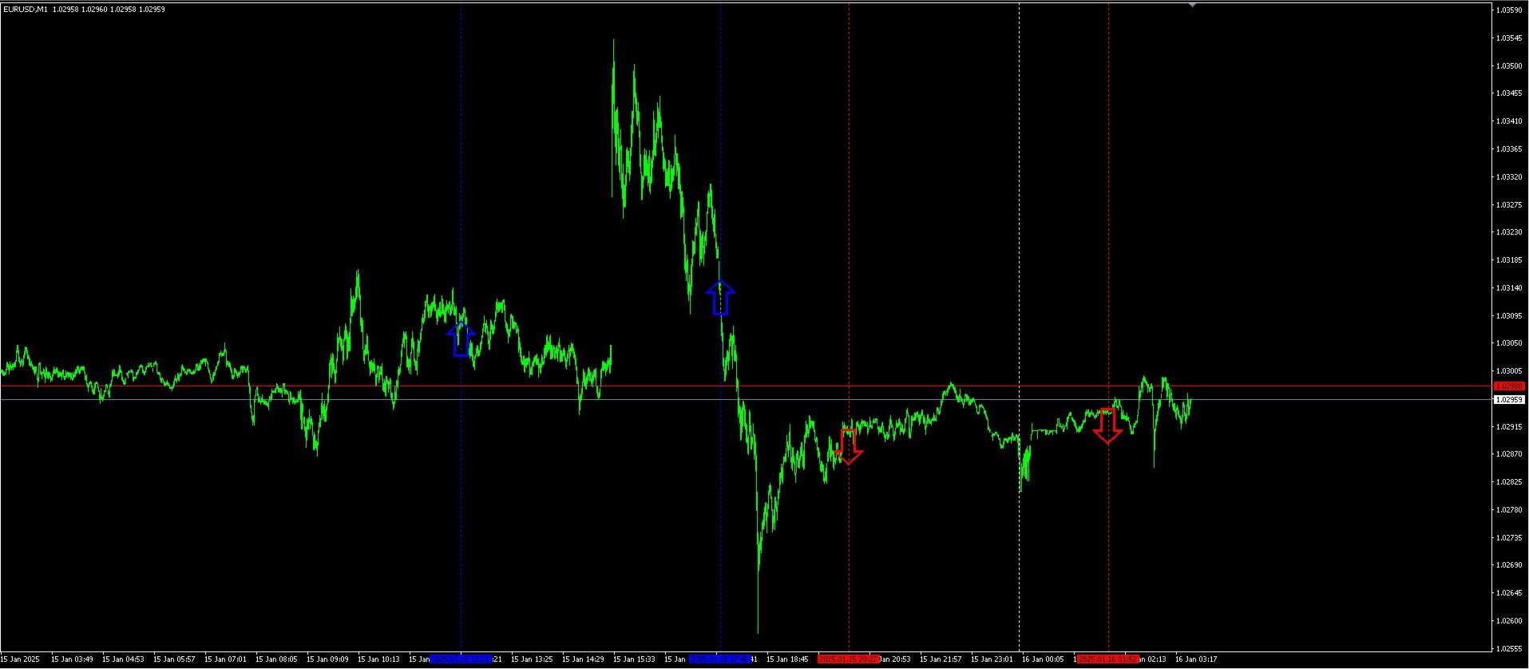Select the blue up arrow near 1.03050

coord(461,339)
